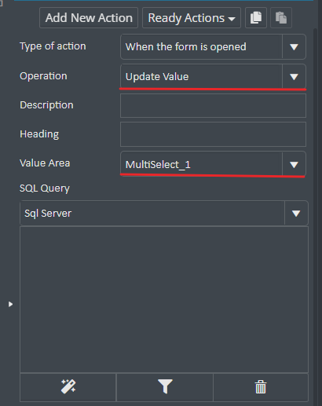Image resolution: width=322 pixels, height=406 pixels.
Task: Open Operation dropdown arrow
Action: click(x=294, y=76)
